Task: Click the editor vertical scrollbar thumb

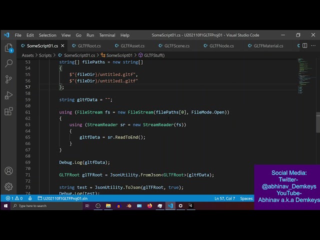Action: click(318, 122)
